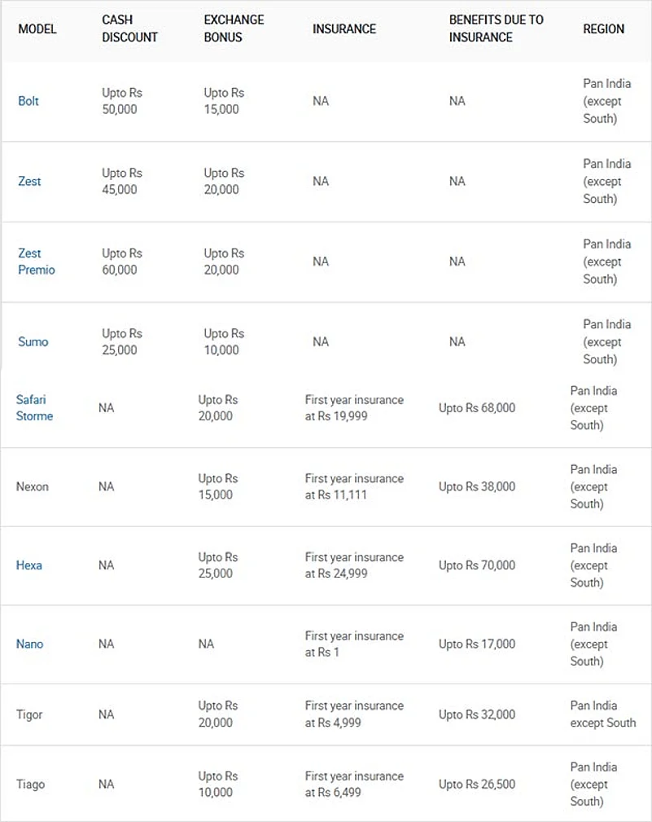Select the Upto Rs 68,000 benefits cell

click(x=477, y=407)
